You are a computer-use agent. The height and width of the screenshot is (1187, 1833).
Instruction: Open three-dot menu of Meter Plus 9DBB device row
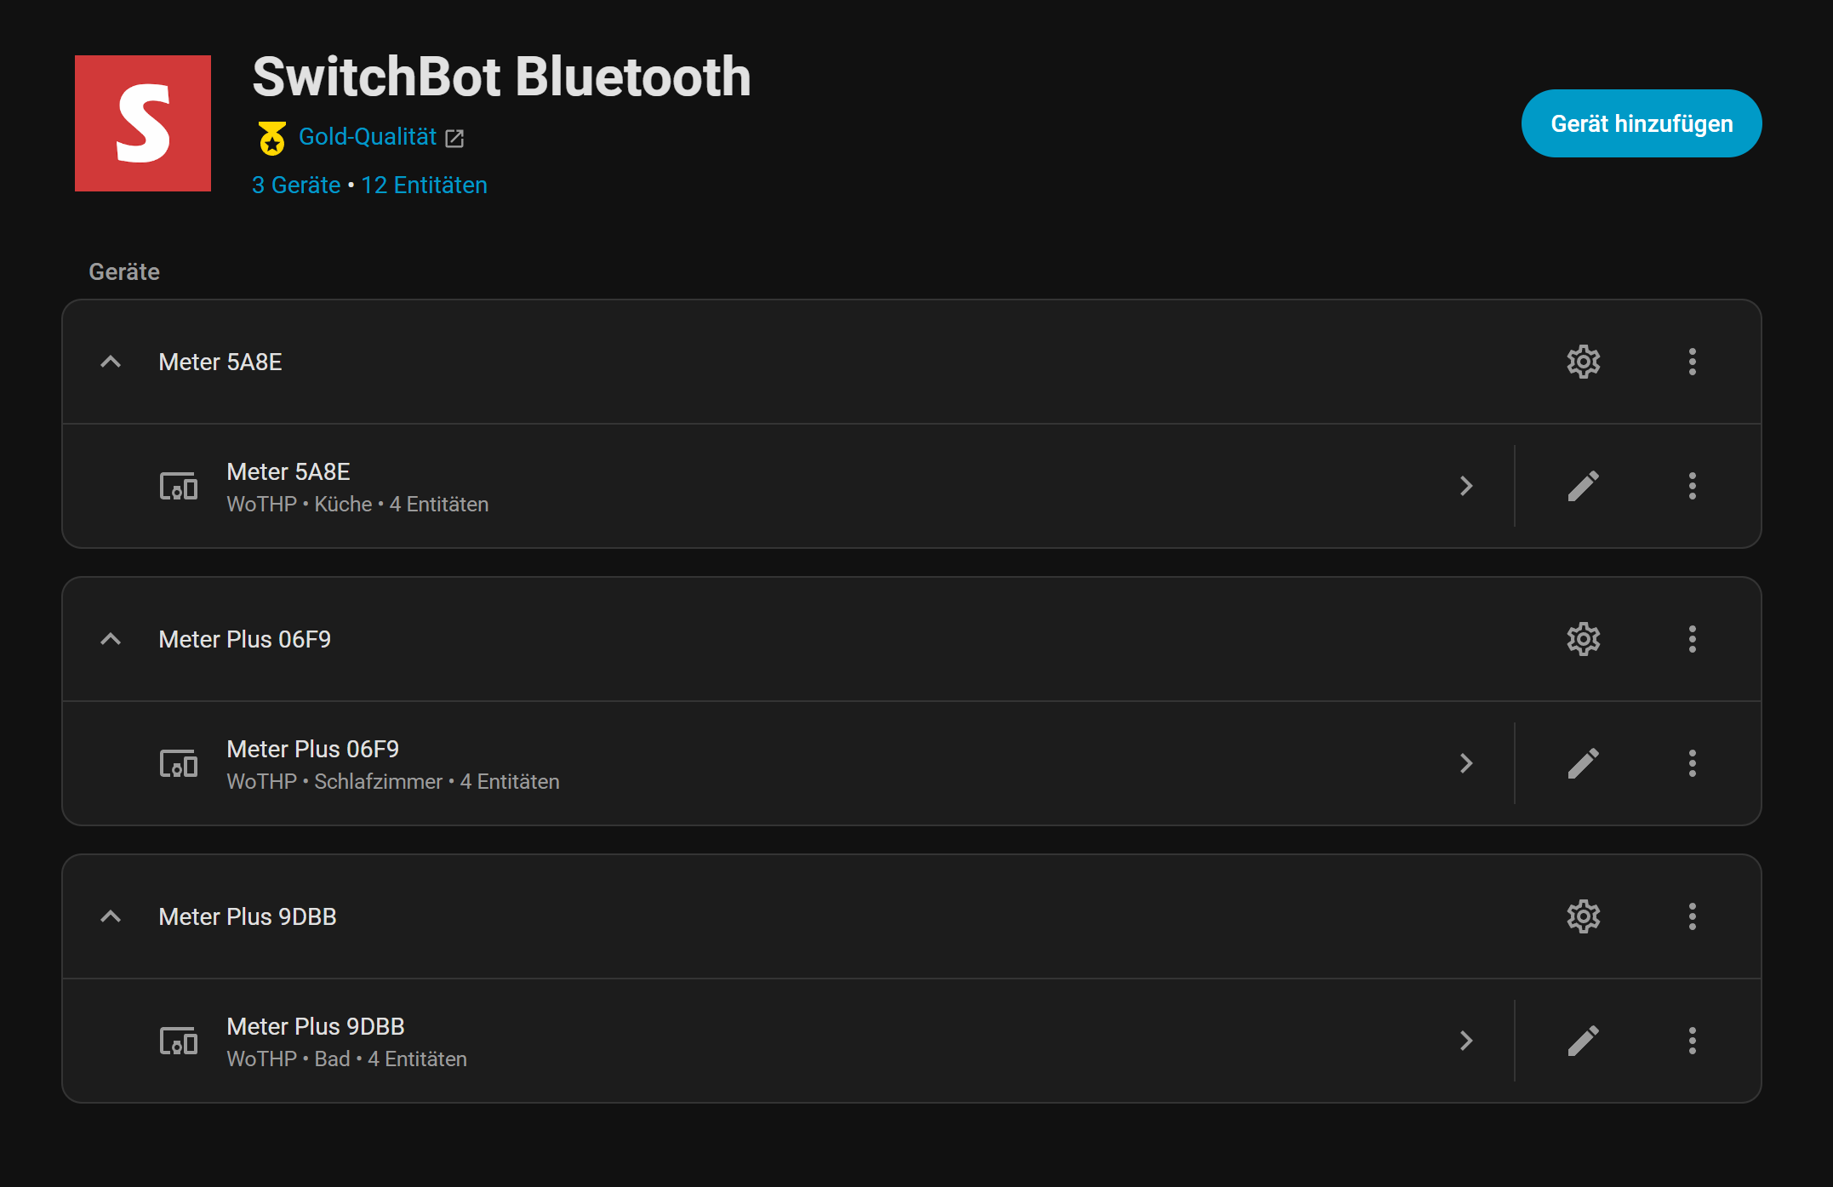click(x=1692, y=1041)
